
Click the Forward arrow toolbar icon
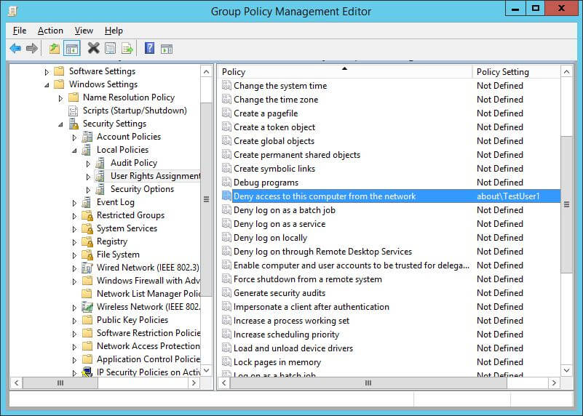pyautogui.click(x=32, y=48)
